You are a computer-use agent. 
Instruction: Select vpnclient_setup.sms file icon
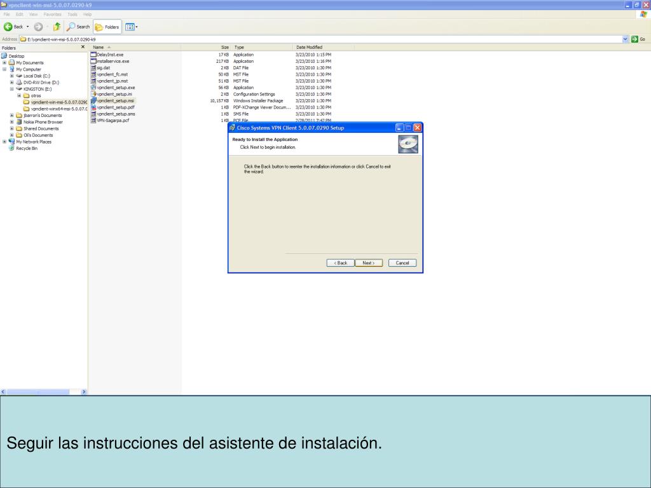coord(93,114)
